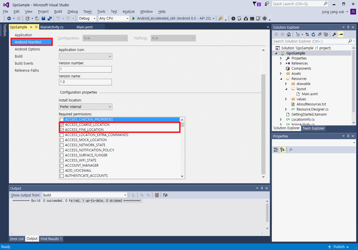Uncheck ACCESS_FINE_LOCATION permission
The height and width of the screenshot is (250, 358).
point(62,130)
